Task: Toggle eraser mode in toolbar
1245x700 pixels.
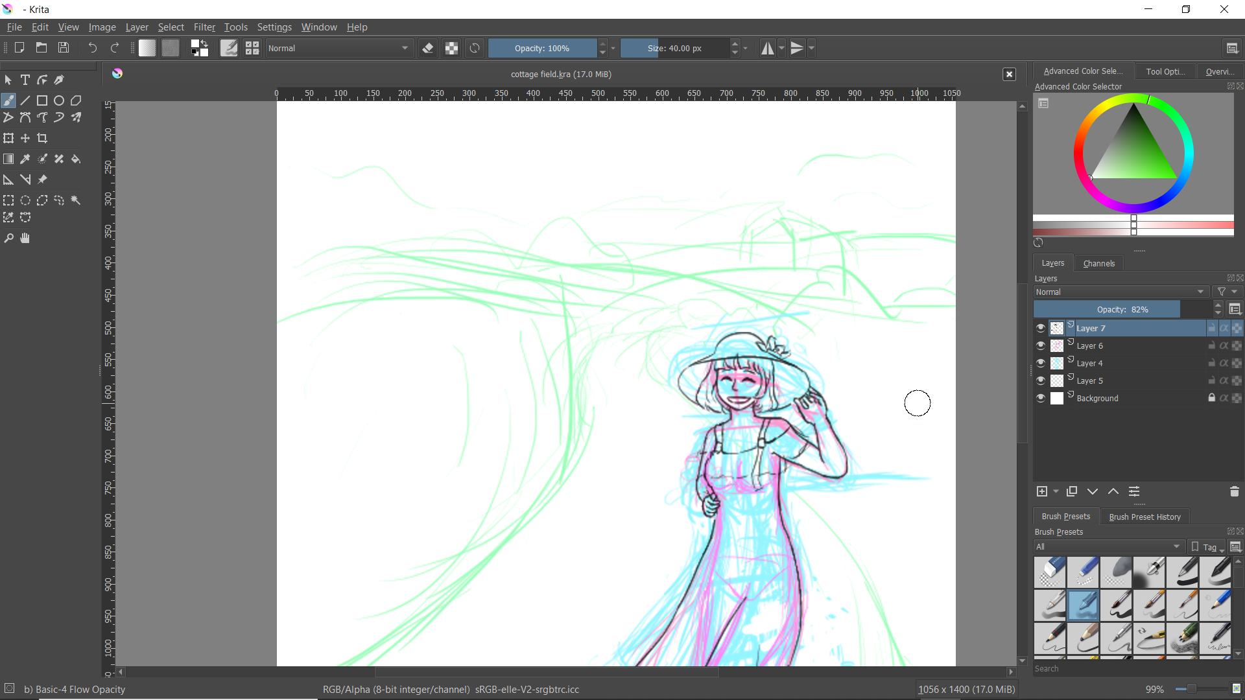Action: (427, 48)
